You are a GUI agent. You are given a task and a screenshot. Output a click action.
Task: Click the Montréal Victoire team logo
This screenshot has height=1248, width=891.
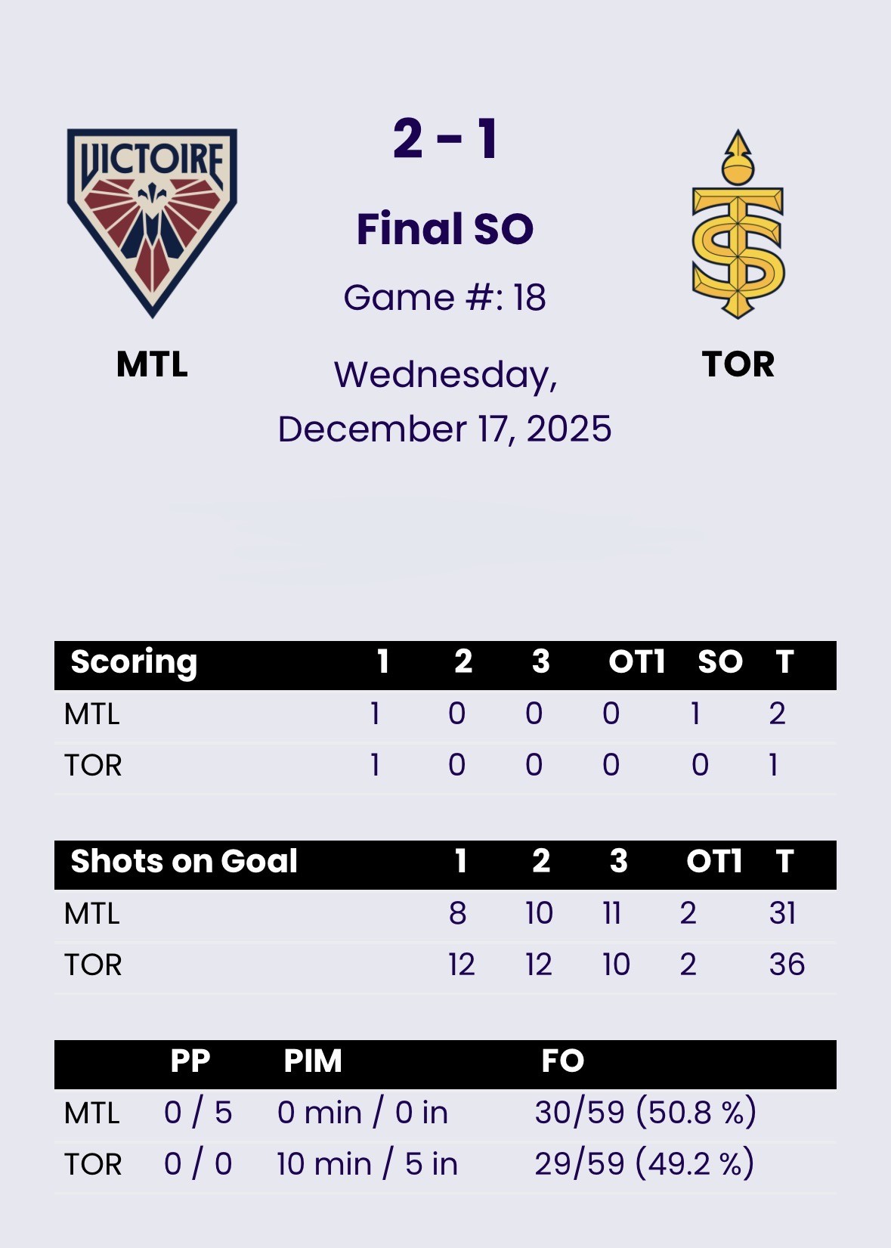point(152,222)
